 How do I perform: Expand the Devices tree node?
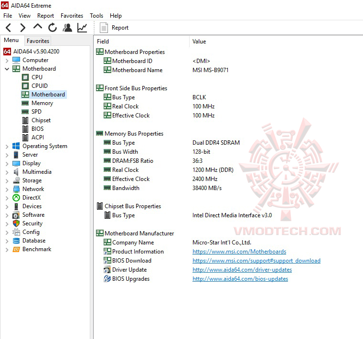7,206
